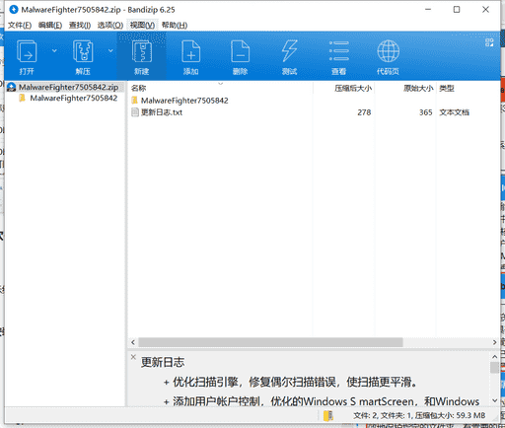
Task: Click the Open (打开) toolbar icon
Action: click(27, 51)
